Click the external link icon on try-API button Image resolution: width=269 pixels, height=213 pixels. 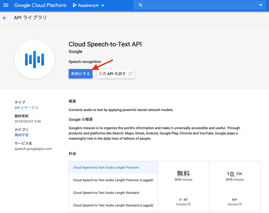tap(130, 74)
